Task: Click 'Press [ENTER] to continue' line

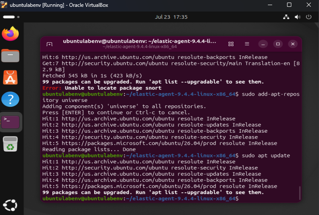Action: click(x=116, y=113)
